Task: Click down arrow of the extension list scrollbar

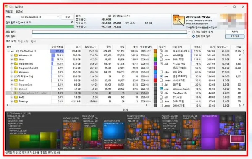Action: click(244, 105)
